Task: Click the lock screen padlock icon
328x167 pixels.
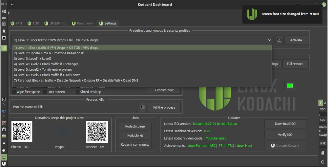Action: pos(323,153)
